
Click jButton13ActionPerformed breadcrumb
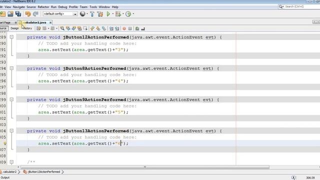pos(44,172)
